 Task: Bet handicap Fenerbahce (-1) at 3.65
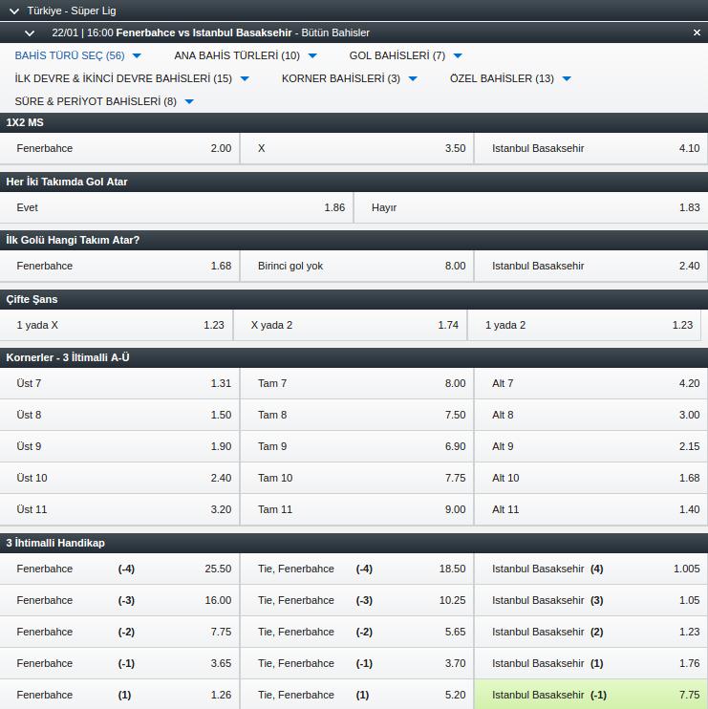(119, 663)
